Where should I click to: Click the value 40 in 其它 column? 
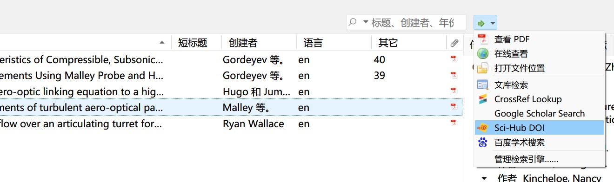click(379, 59)
